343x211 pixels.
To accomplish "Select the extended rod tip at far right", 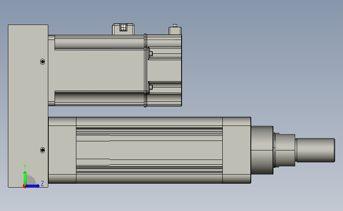I will [x=315, y=150].
